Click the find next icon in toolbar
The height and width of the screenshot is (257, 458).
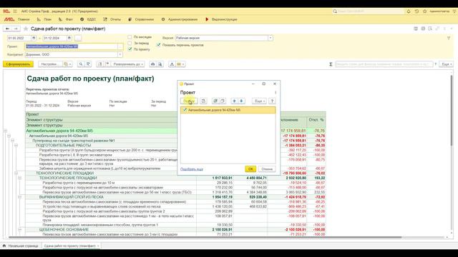pyautogui.click(x=88, y=64)
